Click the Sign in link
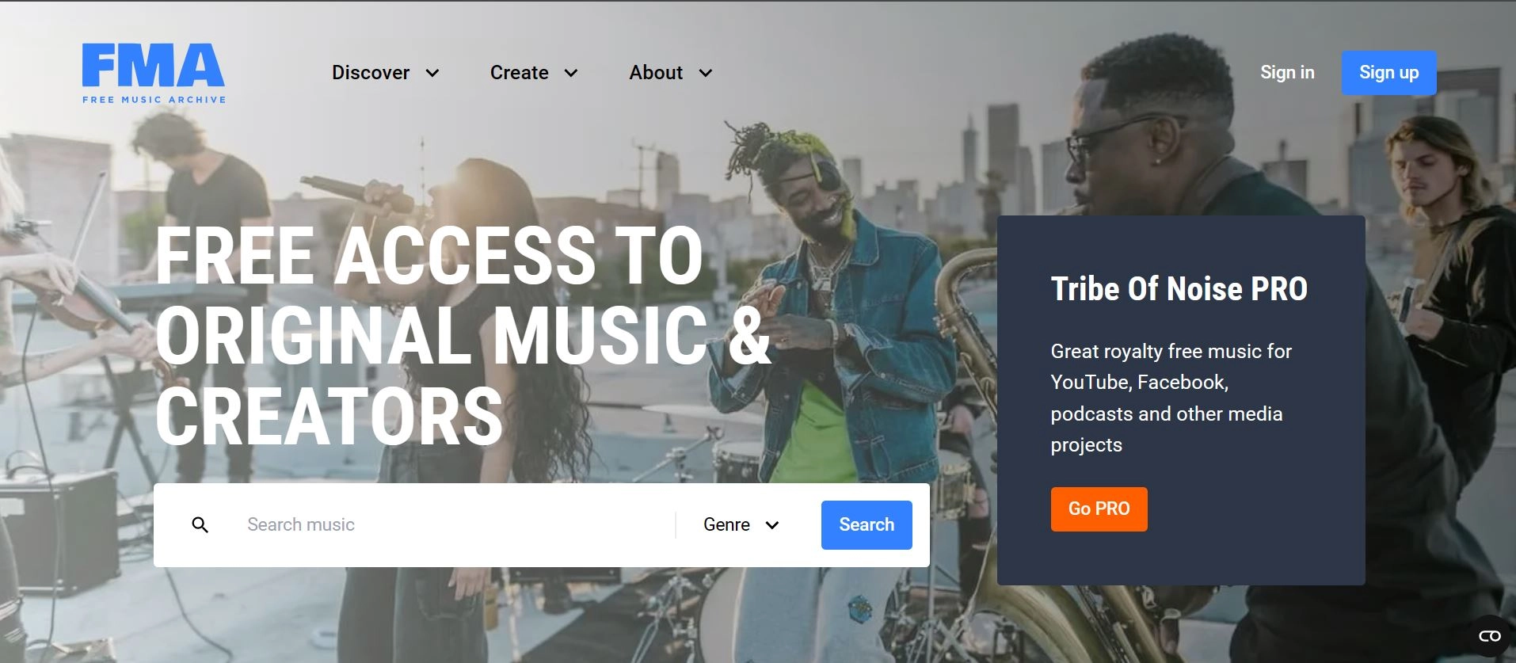 [x=1287, y=73]
